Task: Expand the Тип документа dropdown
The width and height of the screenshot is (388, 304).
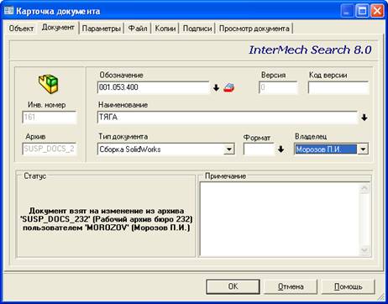Action: (x=228, y=149)
